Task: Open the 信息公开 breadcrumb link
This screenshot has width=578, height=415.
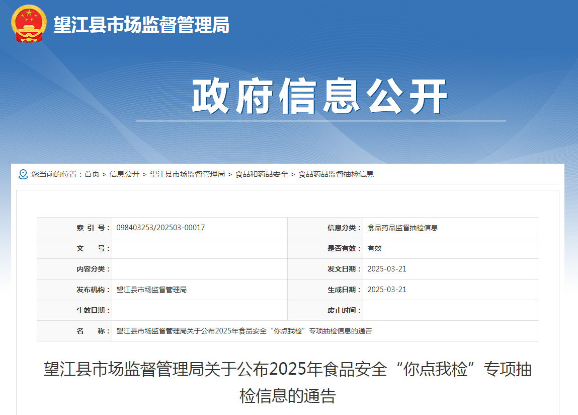Action: point(124,174)
